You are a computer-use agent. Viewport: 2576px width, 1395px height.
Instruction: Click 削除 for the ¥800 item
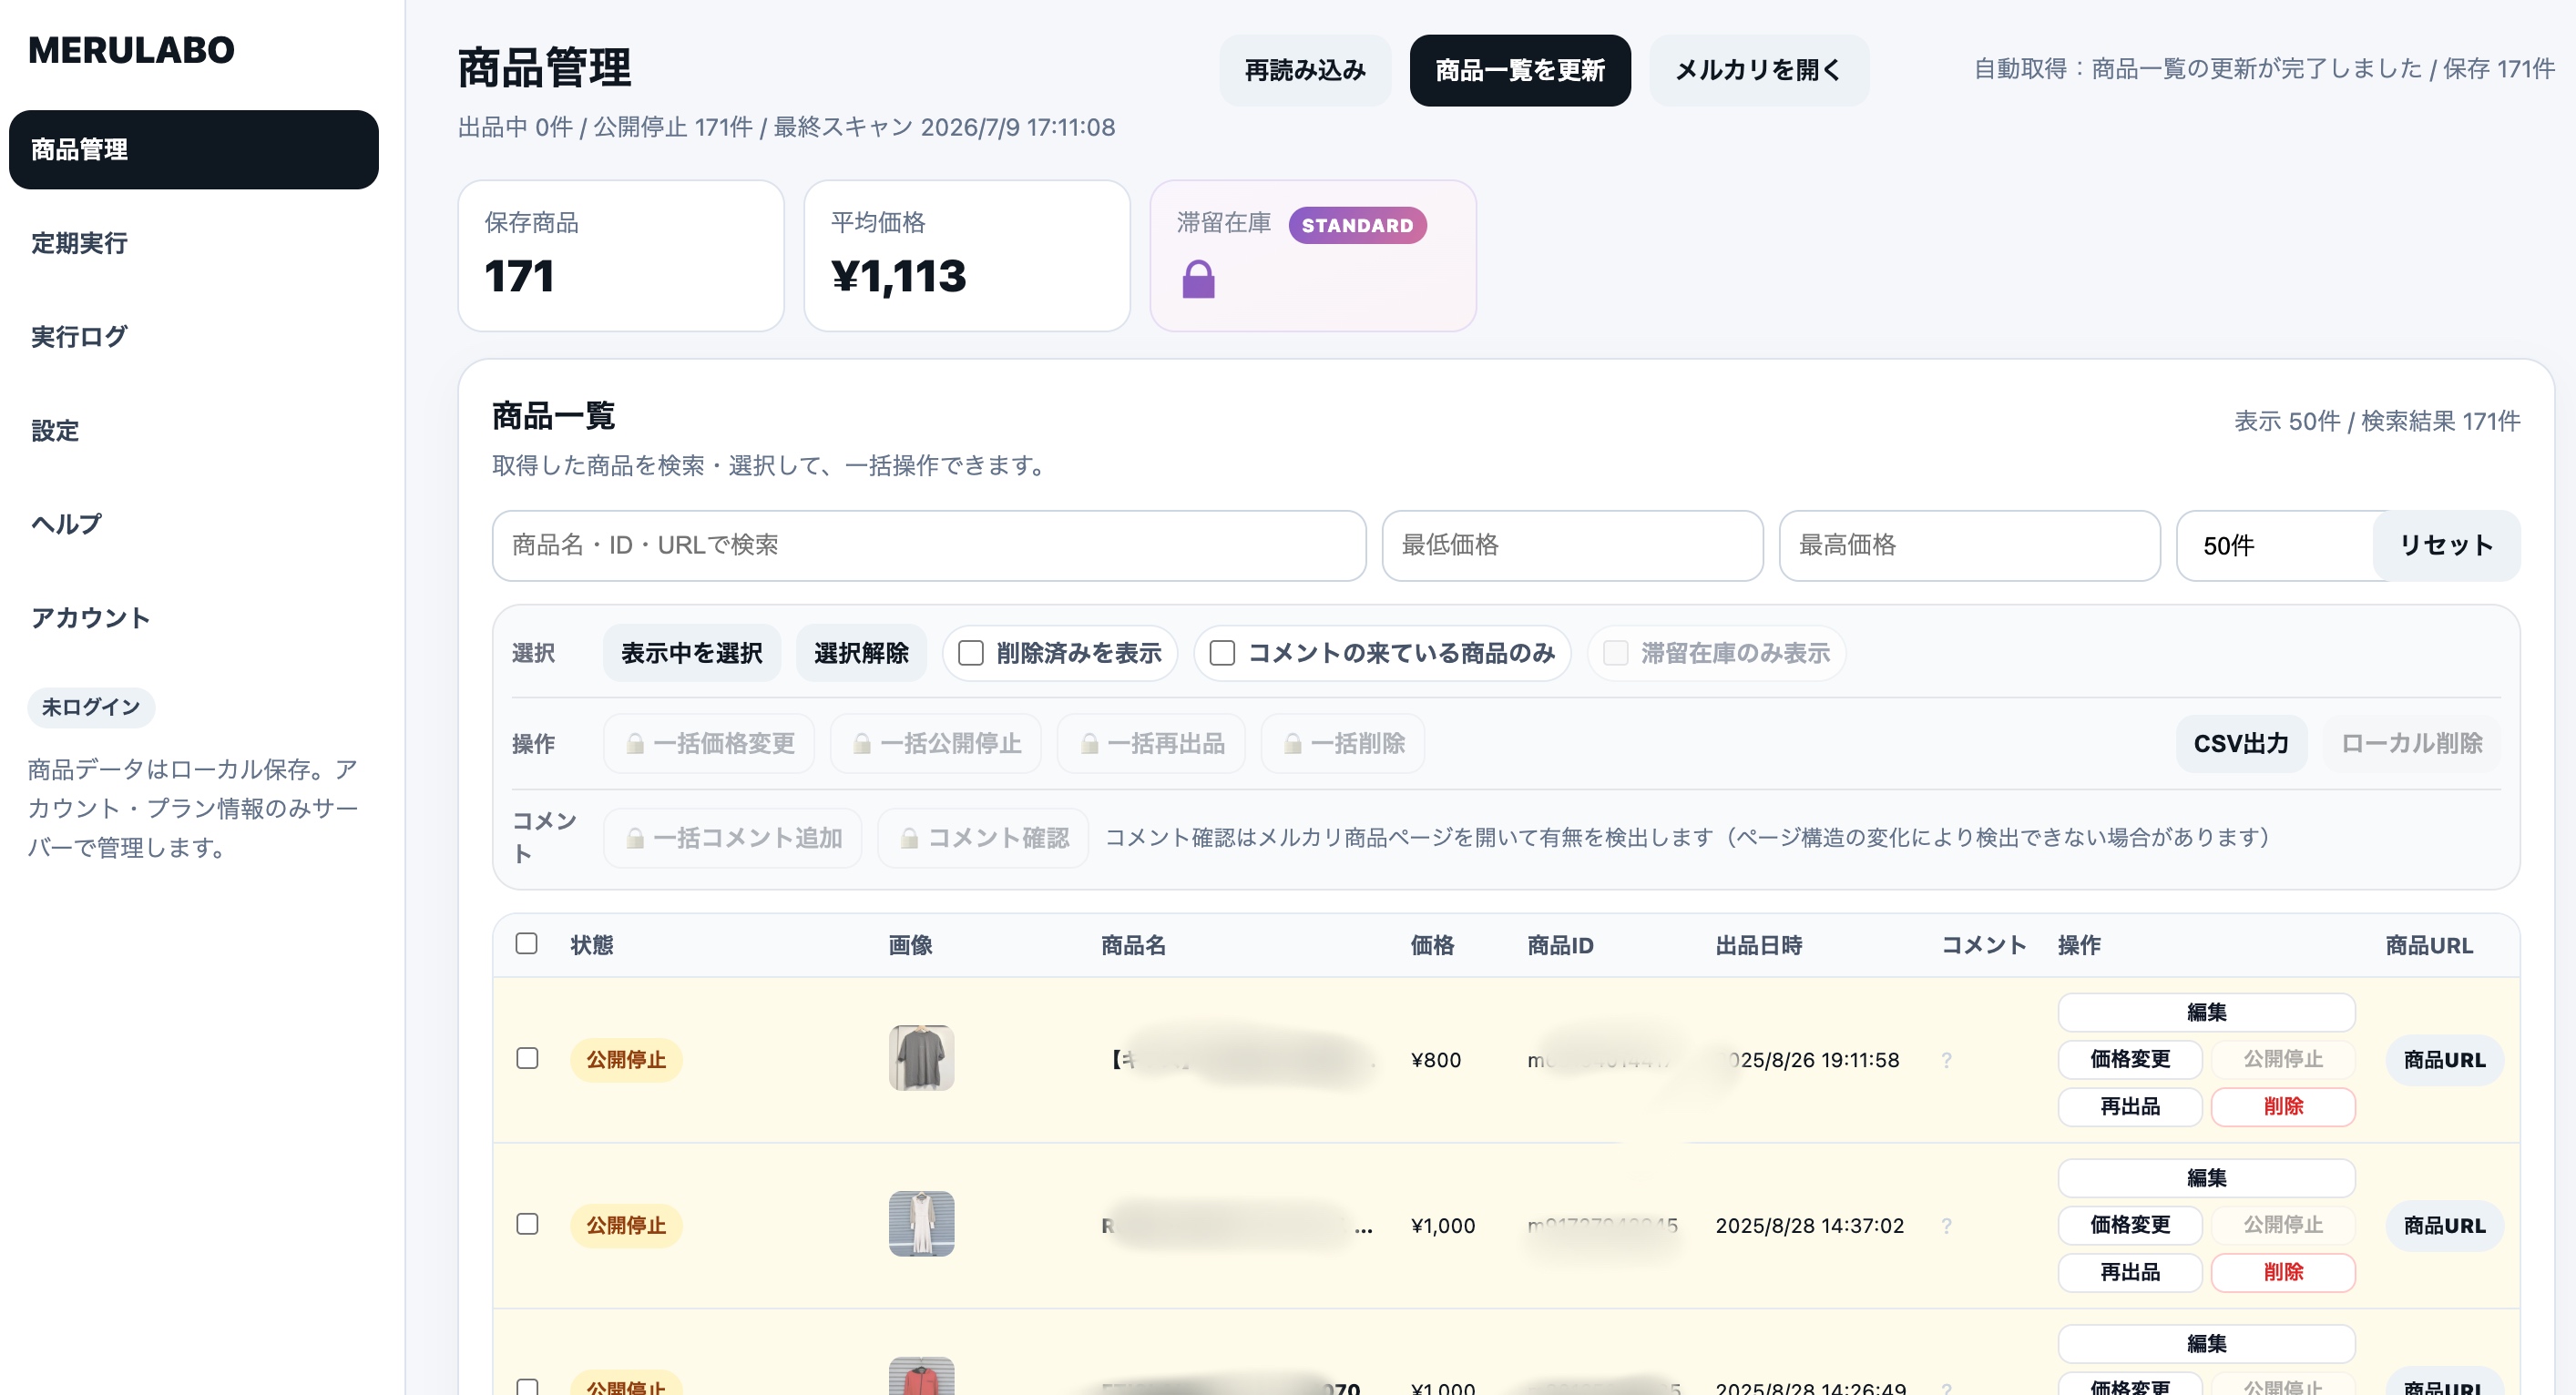point(2283,1106)
